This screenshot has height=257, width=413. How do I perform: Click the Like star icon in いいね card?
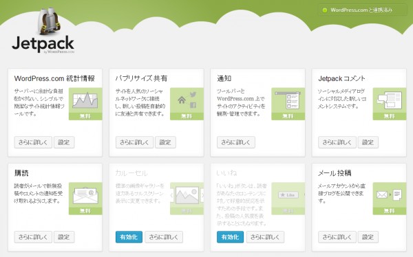(288, 195)
